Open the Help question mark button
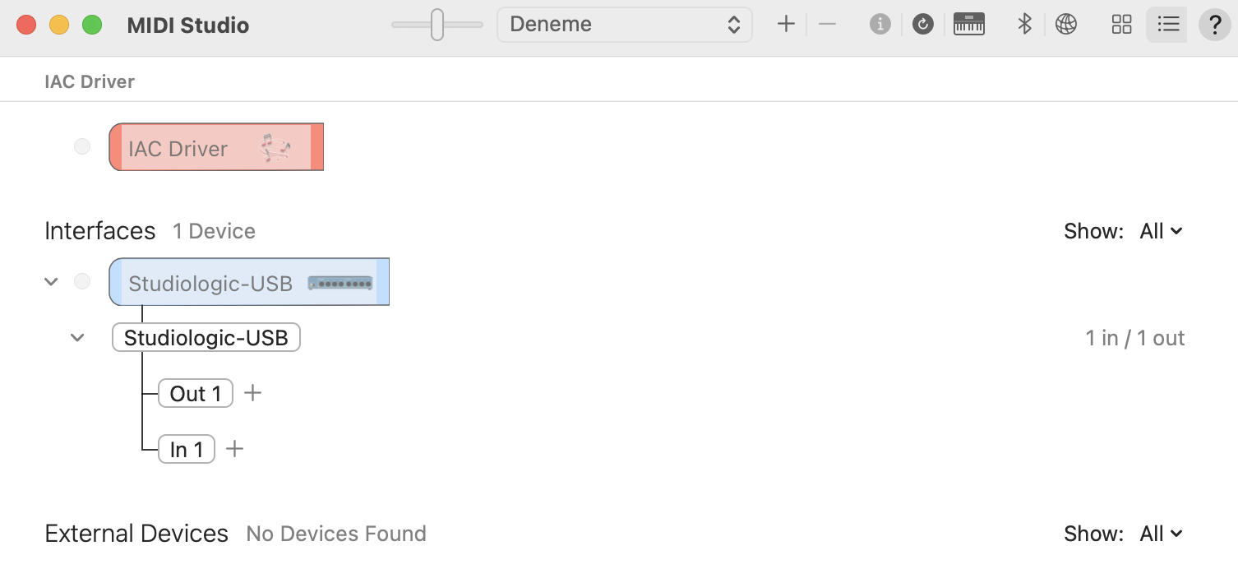 (1215, 25)
